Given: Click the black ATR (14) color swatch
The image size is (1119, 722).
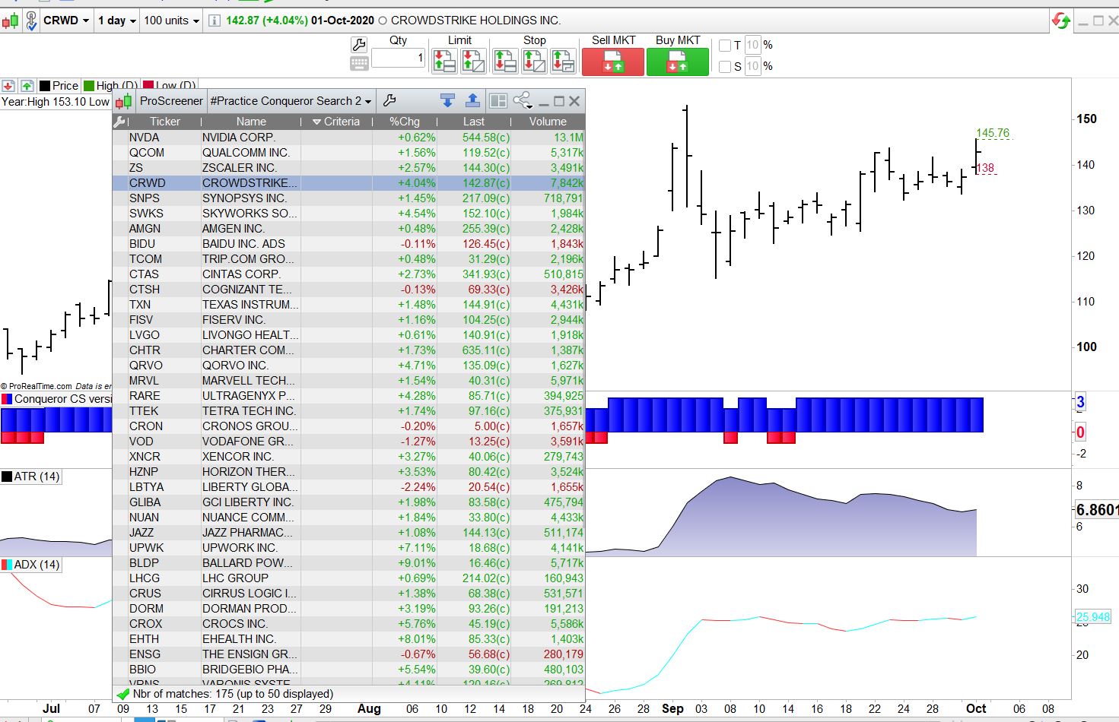Looking at the screenshot, I should [x=7, y=477].
